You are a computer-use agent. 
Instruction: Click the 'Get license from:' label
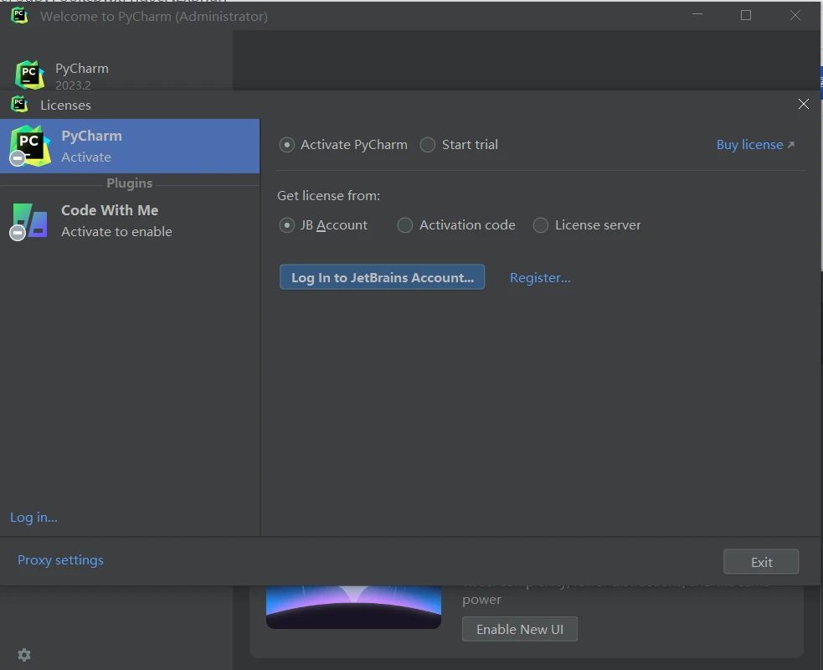(x=328, y=196)
